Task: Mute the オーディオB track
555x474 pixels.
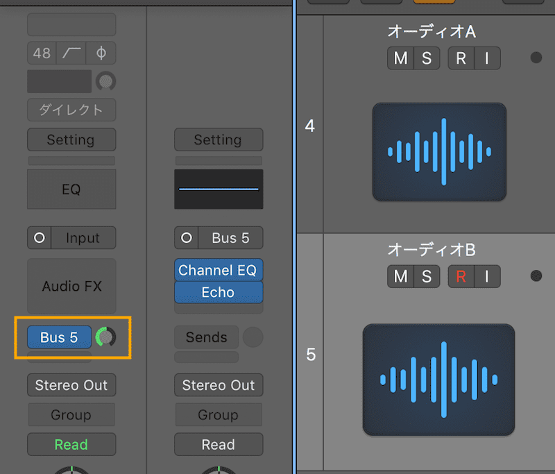Action: click(x=401, y=276)
